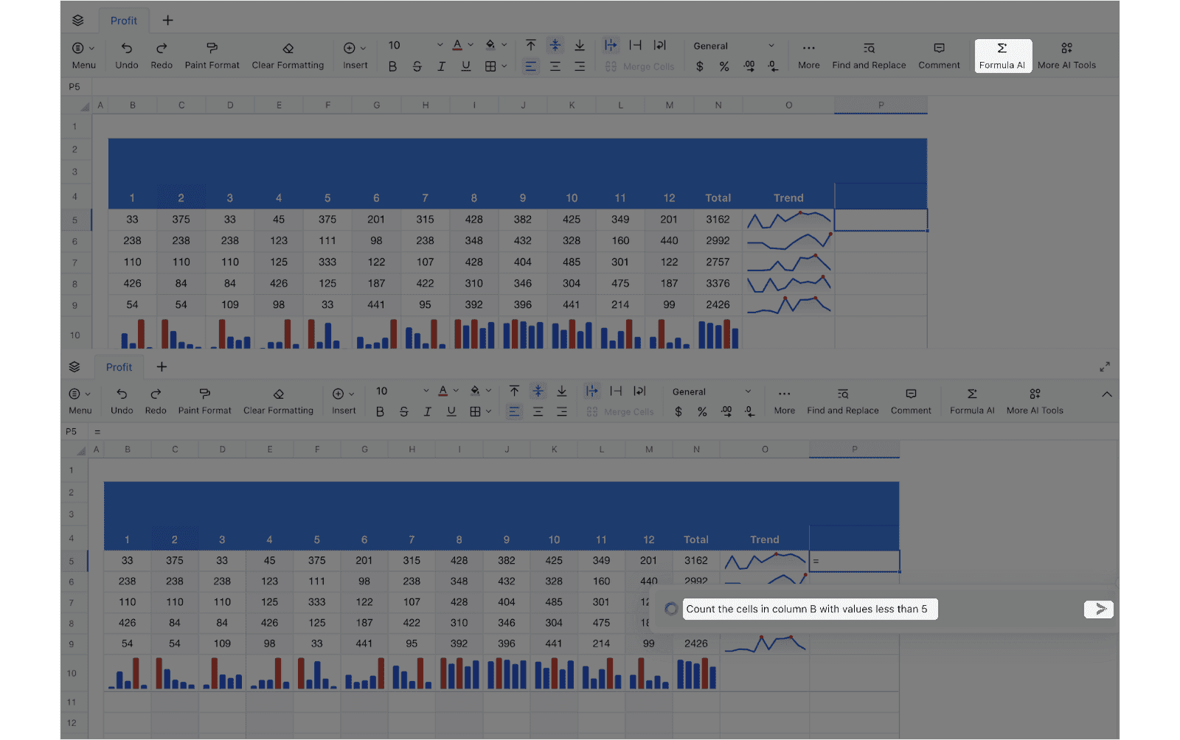The height and width of the screenshot is (740, 1180).
Task: Activate the Paint Format tool
Action: (212, 55)
